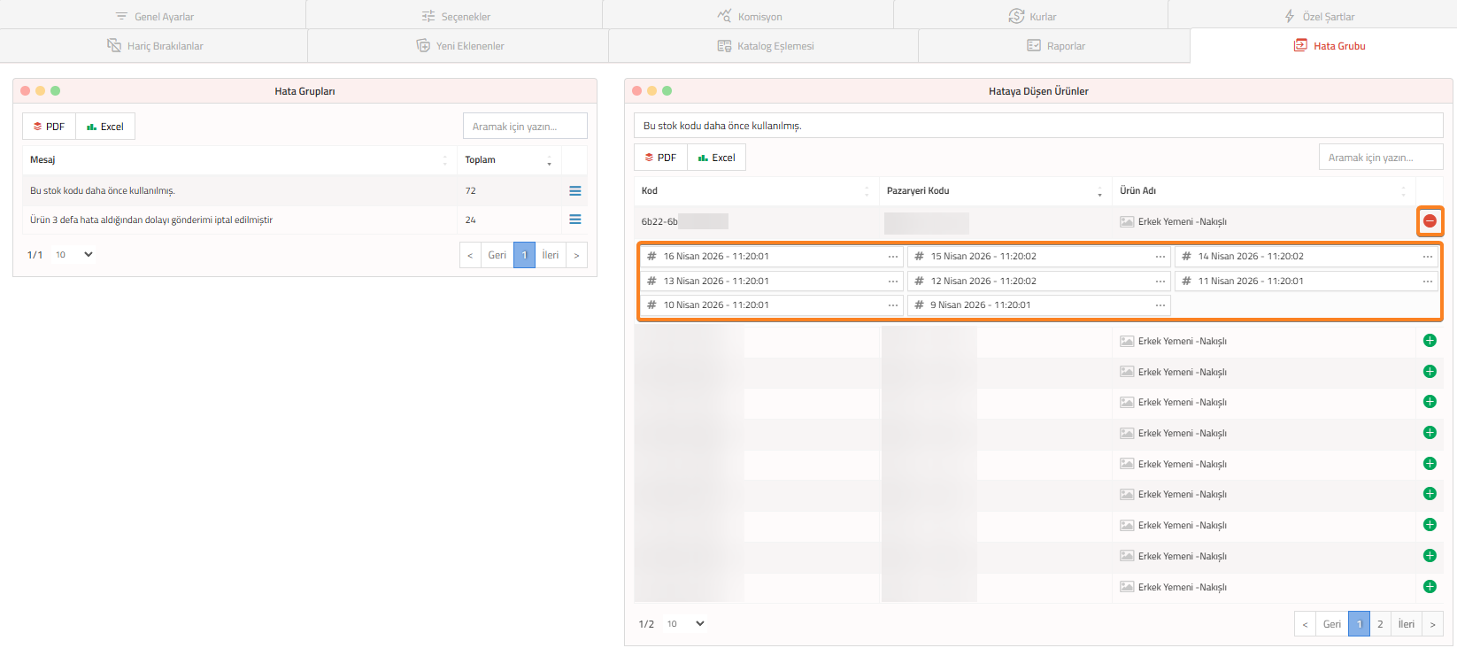
Task: Click ellipsis on 9 Nisan 2026 entry
Action: point(1160,305)
